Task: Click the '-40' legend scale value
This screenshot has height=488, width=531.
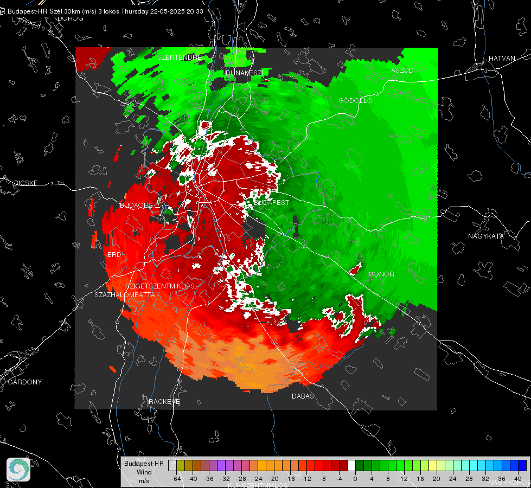Action: [192, 479]
